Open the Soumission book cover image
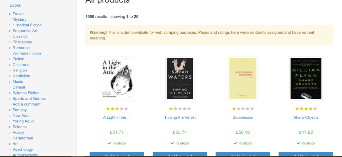342x157 pixels. click(243, 78)
